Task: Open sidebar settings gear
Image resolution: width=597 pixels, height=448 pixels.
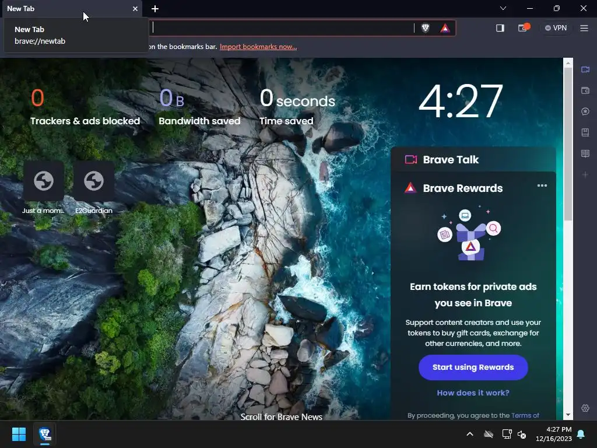Action: [x=585, y=408]
